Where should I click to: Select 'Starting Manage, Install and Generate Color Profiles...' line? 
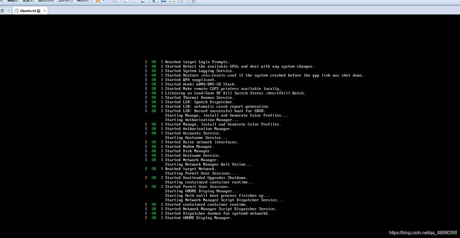(x=226, y=115)
